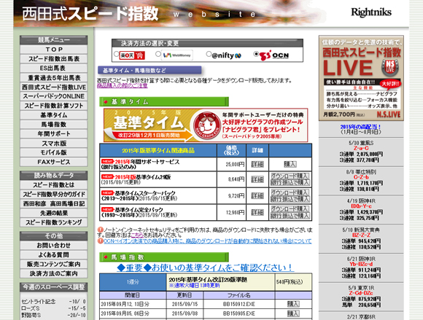Click 銀行振込で購入 for 基準タイム29版
Screen dimensions: 423x320
290,182
